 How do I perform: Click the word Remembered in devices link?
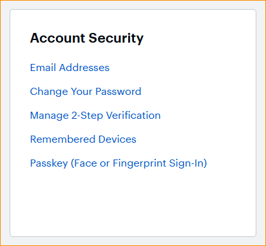click(x=62, y=139)
